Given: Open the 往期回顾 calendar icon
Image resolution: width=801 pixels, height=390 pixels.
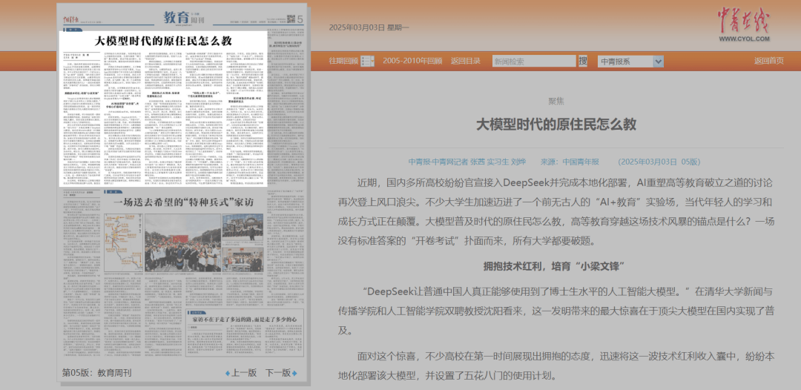Looking at the screenshot, I should tap(368, 62).
